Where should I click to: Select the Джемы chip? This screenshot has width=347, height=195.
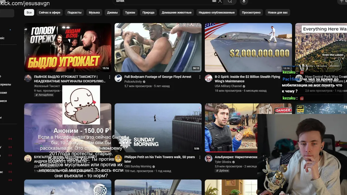tap(113, 12)
